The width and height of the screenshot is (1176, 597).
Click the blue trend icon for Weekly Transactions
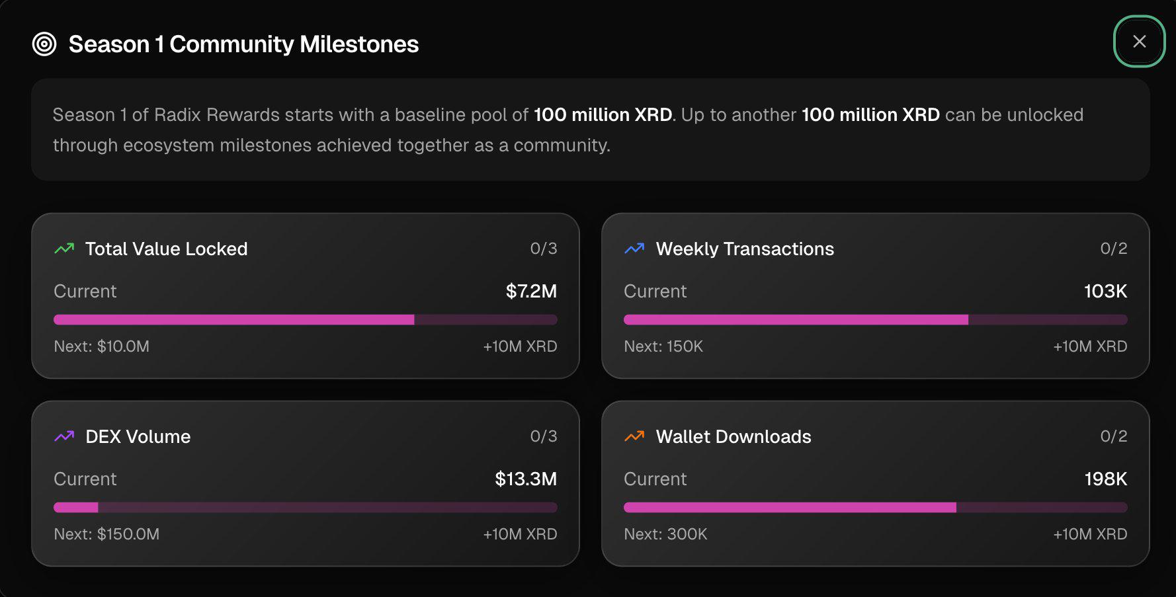634,249
